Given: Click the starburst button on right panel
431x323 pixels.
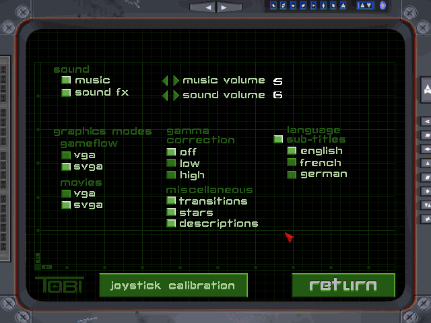Looking at the screenshot, I should [426, 191].
